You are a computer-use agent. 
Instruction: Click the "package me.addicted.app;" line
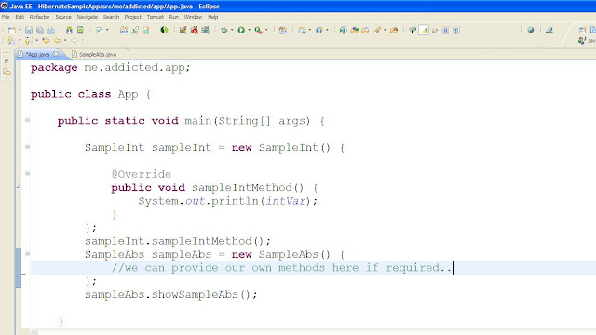pos(110,68)
